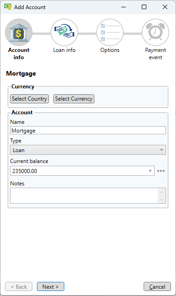The width and height of the screenshot is (176, 296).
Task: Click the Account info step label
Action: [x=19, y=54]
